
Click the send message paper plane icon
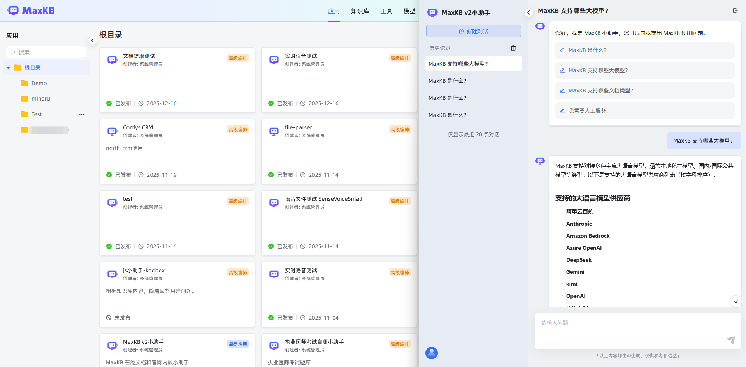[x=731, y=340]
